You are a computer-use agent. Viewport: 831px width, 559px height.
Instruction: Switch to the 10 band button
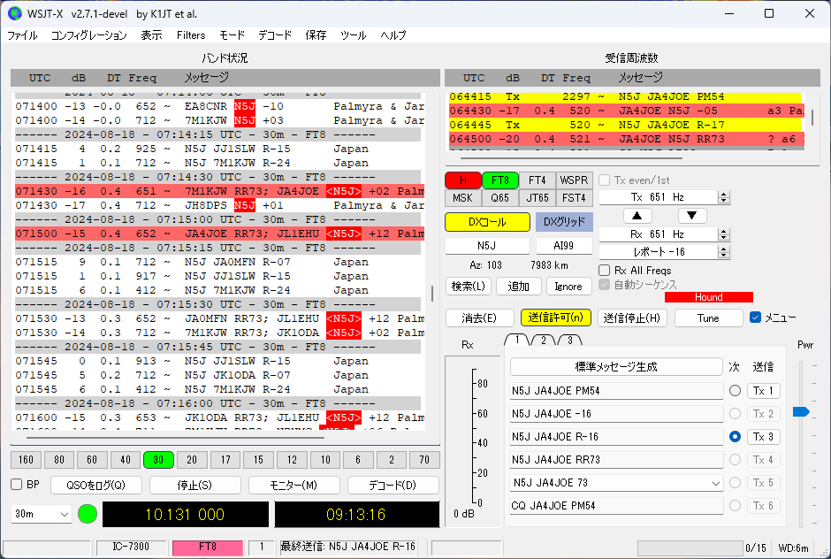tap(324, 460)
